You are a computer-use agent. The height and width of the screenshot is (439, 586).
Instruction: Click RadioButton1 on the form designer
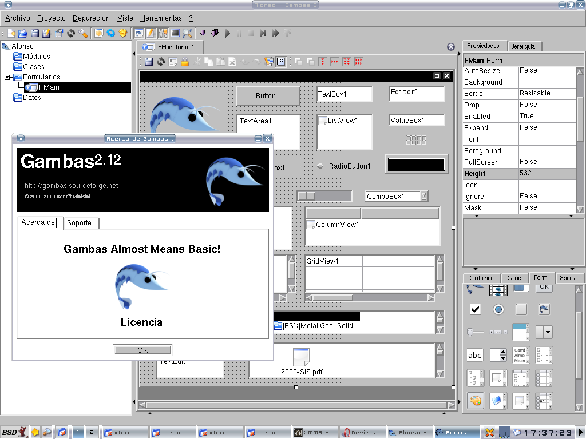click(344, 166)
